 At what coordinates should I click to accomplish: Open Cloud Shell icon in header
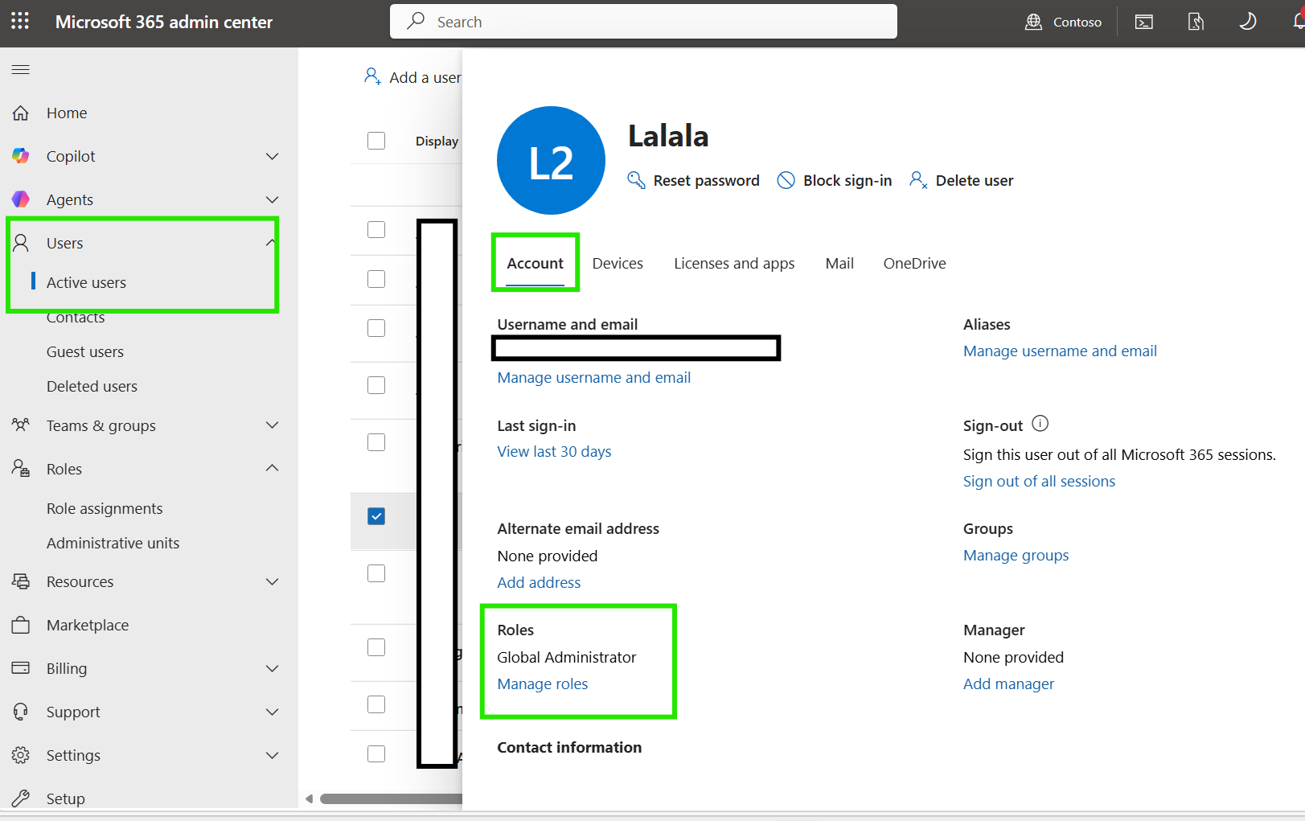coord(1144,23)
